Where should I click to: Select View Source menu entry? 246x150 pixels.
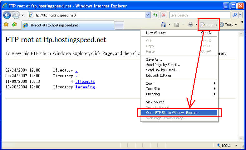(x=155, y=102)
